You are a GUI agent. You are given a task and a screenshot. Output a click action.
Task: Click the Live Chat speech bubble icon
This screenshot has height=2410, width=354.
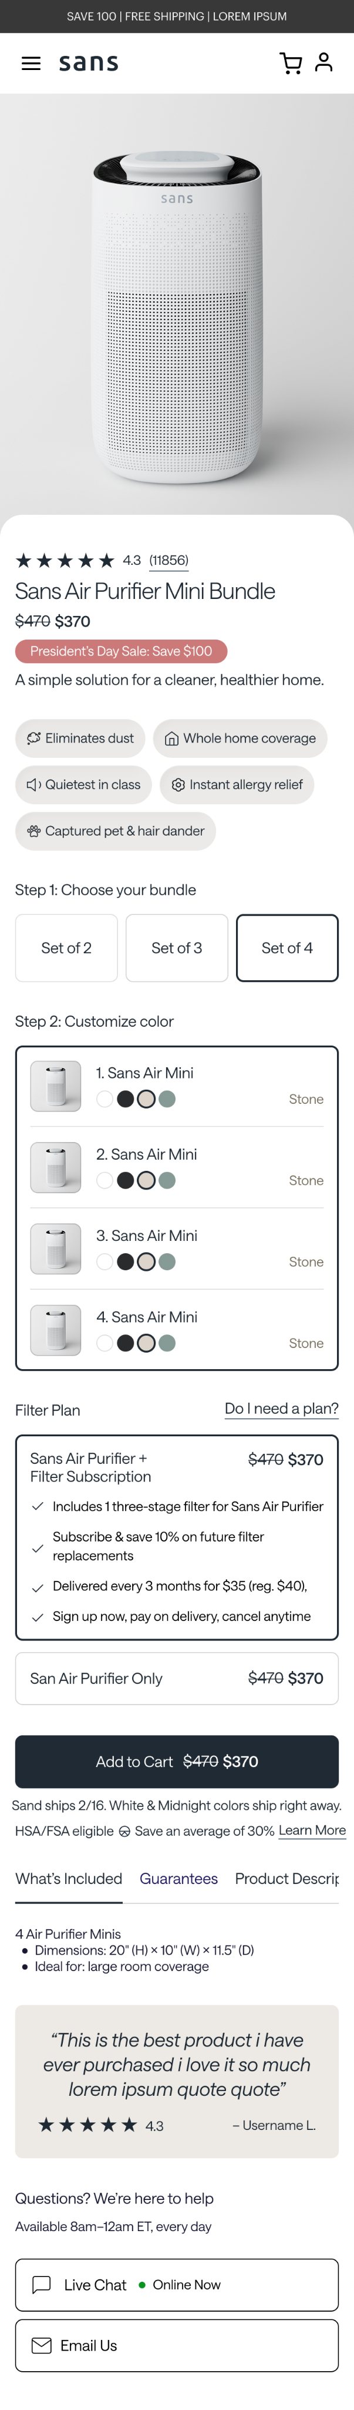(x=42, y=2283)
